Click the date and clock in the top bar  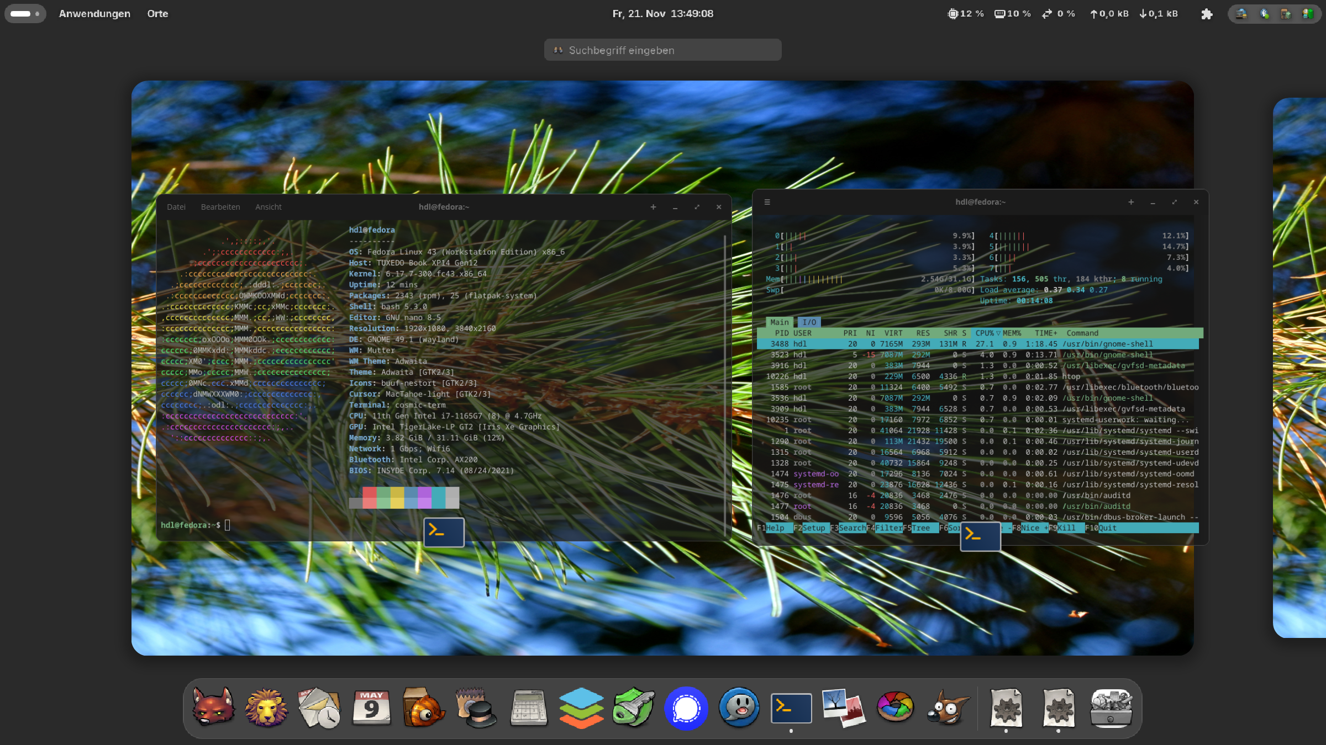(662, 14)
